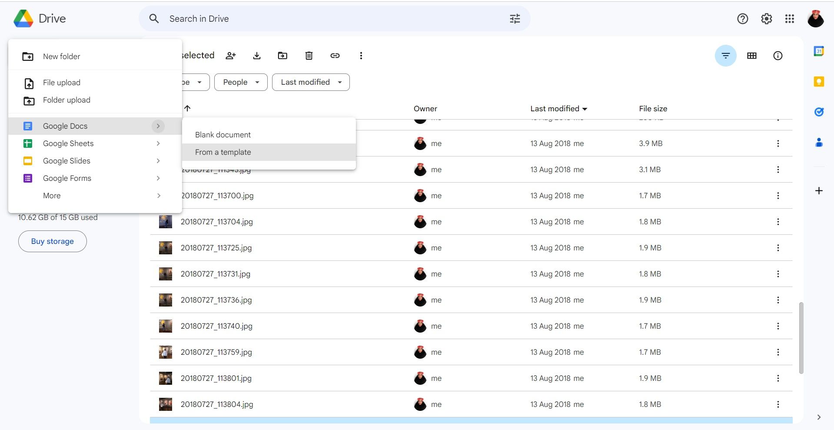Viewport: 834px width, 430px height.
Task: Select the Move to folder icon
Action: pos(282,56)
